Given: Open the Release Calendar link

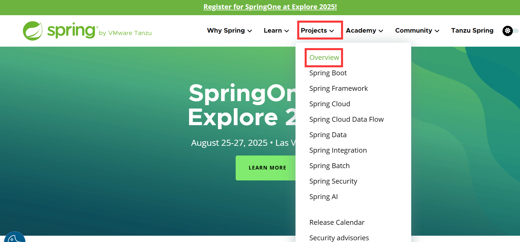Looking at the screenshot, I should pos(337,223).
